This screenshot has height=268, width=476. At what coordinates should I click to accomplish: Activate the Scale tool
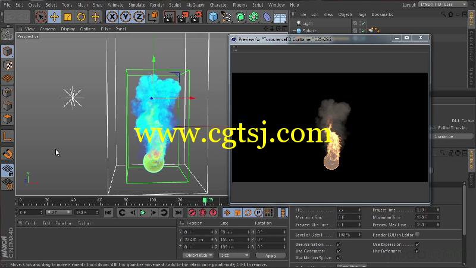[68, 17]
